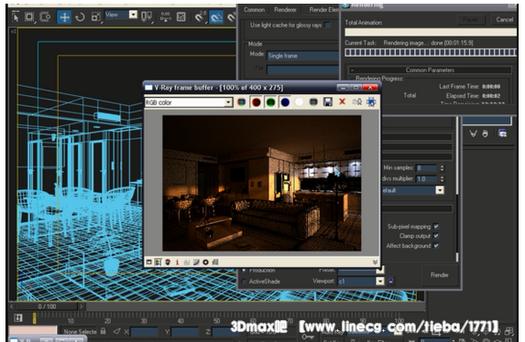Select the Production radio button
This screenshot has width=525, height=342.
click(x=244, y=270)
